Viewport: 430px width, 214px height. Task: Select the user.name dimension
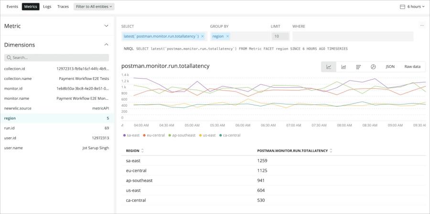56,148
